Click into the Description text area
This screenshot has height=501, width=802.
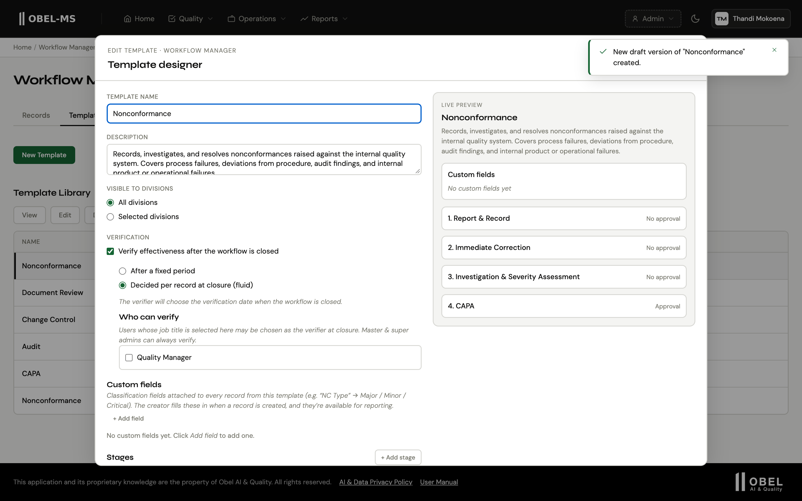(x=264, y=159)
